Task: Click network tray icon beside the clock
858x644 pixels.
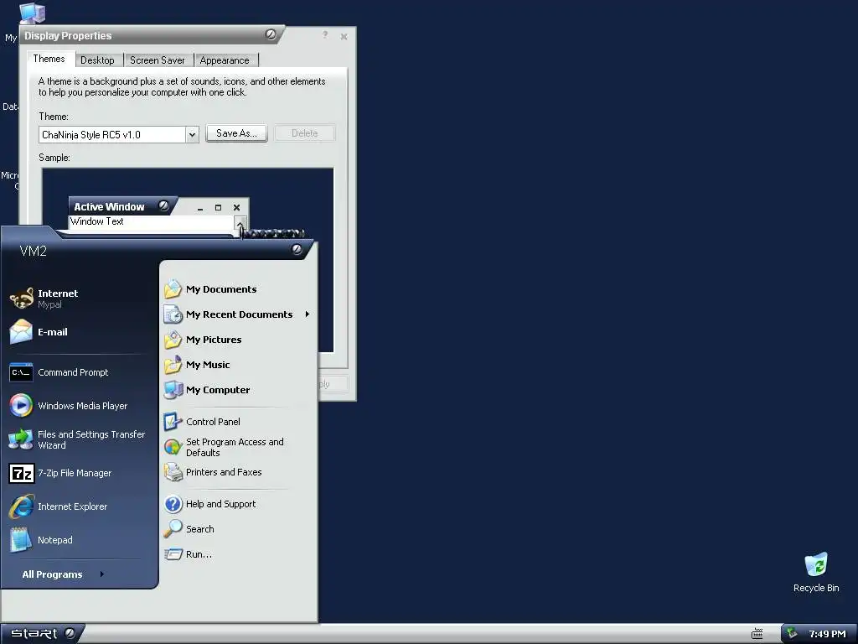Action: 792,634
